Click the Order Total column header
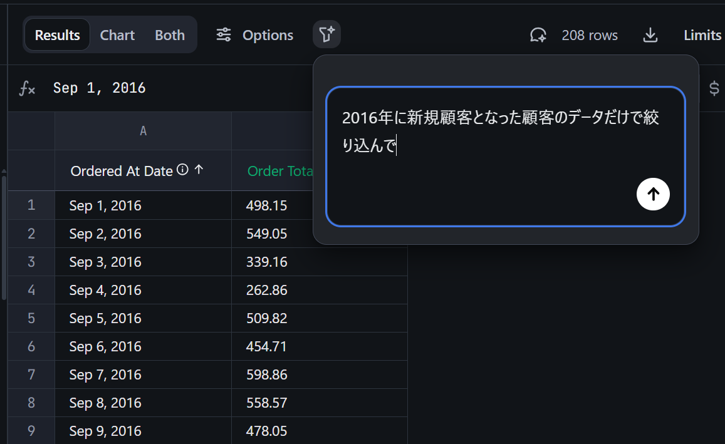This screenshot has height=444, width=725. click(x=279, y=171)
